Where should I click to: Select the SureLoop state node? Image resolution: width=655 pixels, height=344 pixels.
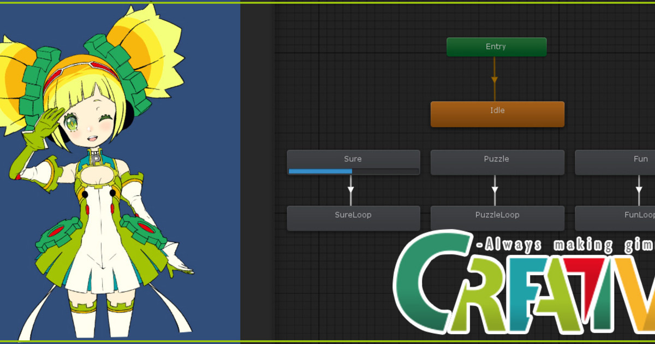click(353, 218)
